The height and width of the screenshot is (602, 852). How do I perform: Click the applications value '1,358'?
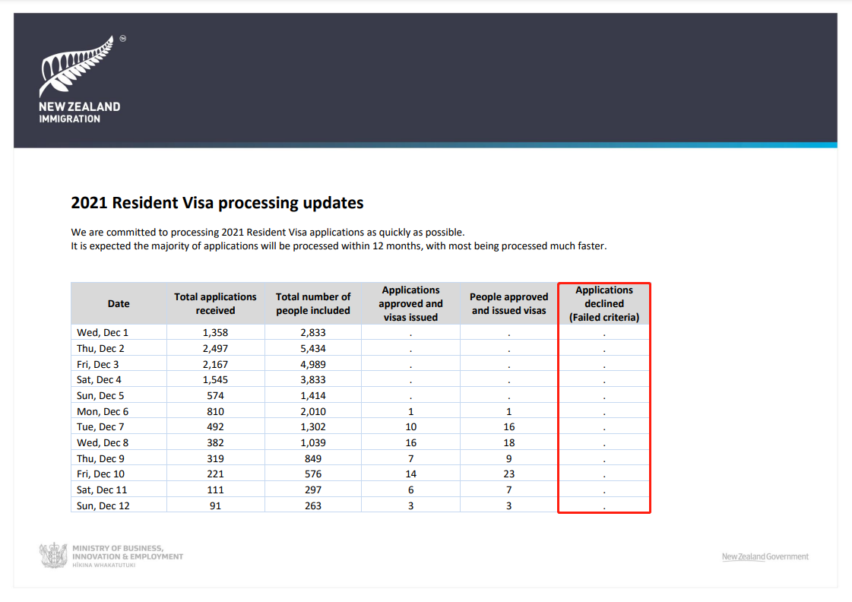(215, 332)
